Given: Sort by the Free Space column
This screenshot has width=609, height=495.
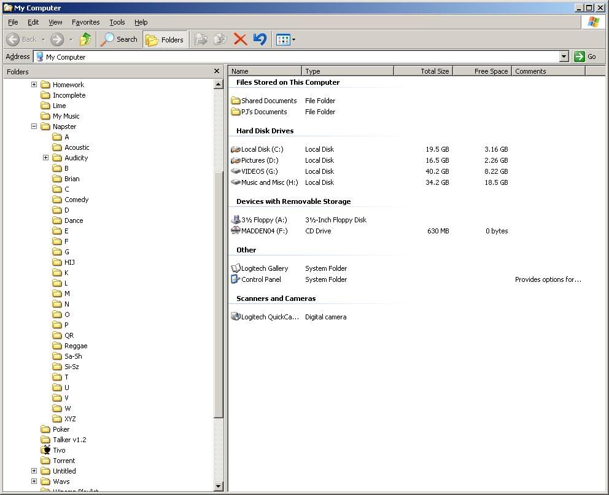Looking at the screenshot, I should (483, 71).
